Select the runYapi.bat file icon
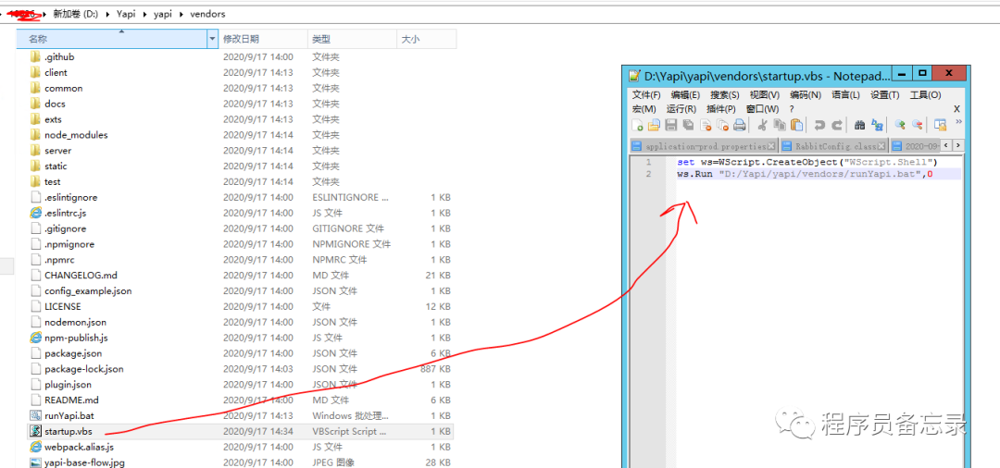 [36, 416]
